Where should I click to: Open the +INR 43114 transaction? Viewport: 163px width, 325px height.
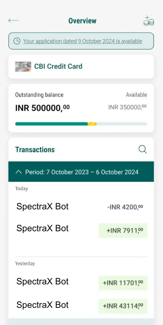click(81, 306)
